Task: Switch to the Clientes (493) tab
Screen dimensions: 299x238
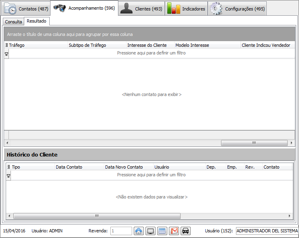Action: (141, 9)
